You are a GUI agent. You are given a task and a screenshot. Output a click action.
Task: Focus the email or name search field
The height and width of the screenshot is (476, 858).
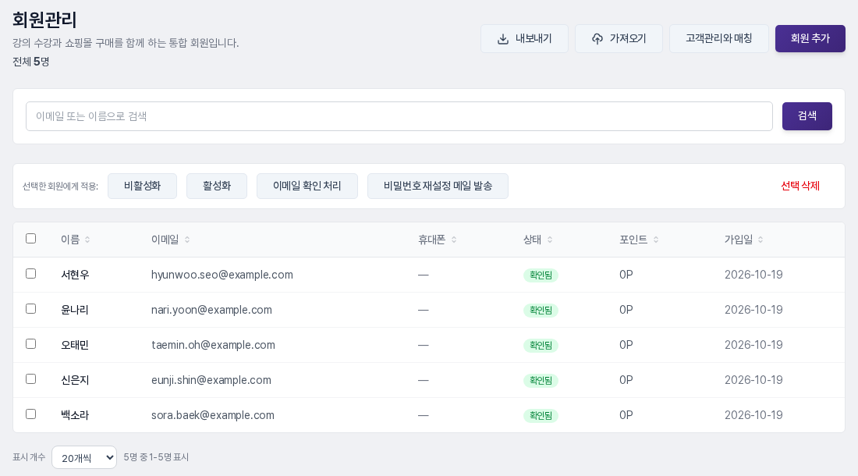pyautogui.click(x=399, y=116)
